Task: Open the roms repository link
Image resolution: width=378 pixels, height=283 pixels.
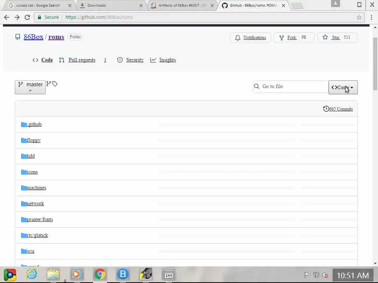Action: coord(56,37)
